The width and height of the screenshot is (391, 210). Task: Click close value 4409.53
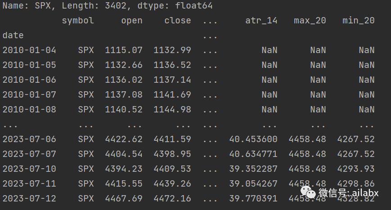pos(172,169)
